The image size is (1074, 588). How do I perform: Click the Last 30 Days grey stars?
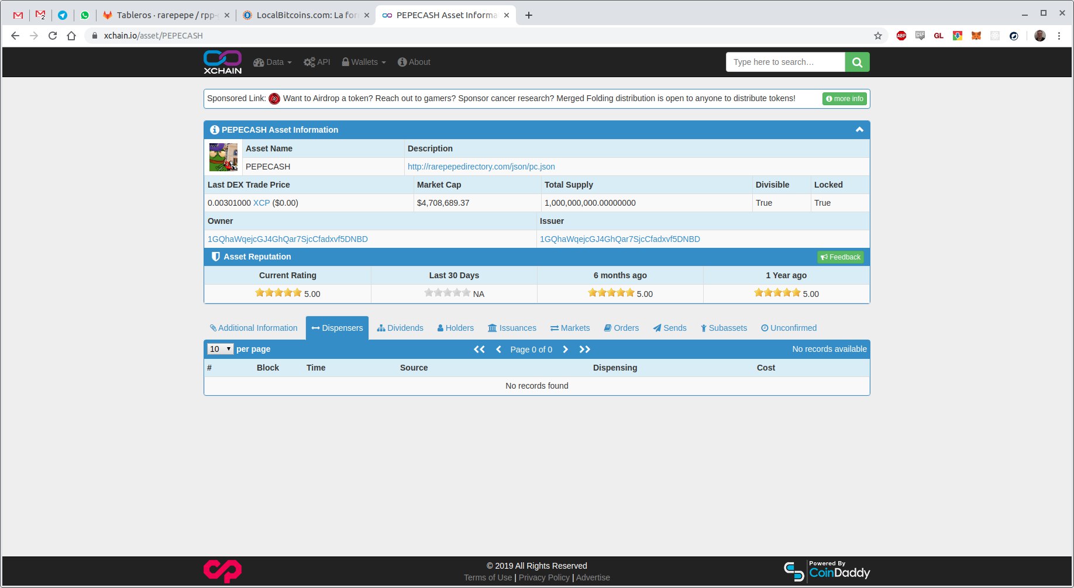pyautogui.click(x=447, y=293)
